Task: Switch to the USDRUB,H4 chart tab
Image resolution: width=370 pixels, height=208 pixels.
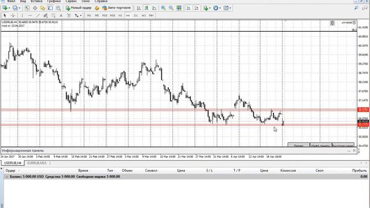Action: tap(13, 163)
